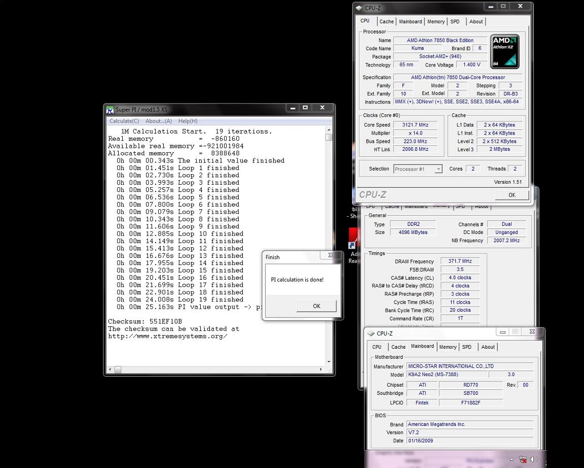This screenshot has width=584, height=468.
Task: Open the volume speaker tray icon
Action: (534, 459)
